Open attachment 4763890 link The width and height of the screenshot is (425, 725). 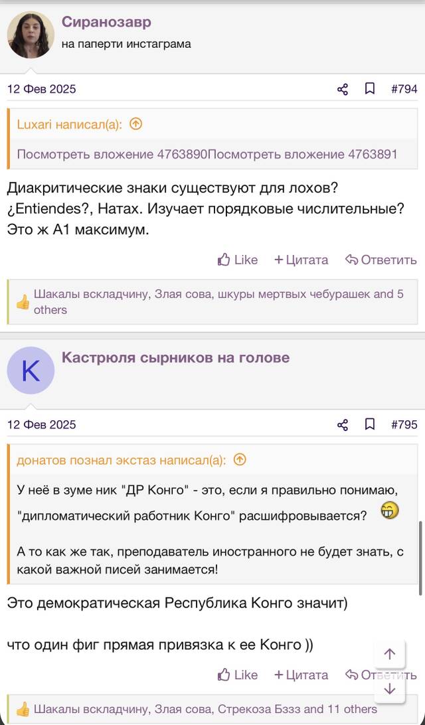click(112, 154)
